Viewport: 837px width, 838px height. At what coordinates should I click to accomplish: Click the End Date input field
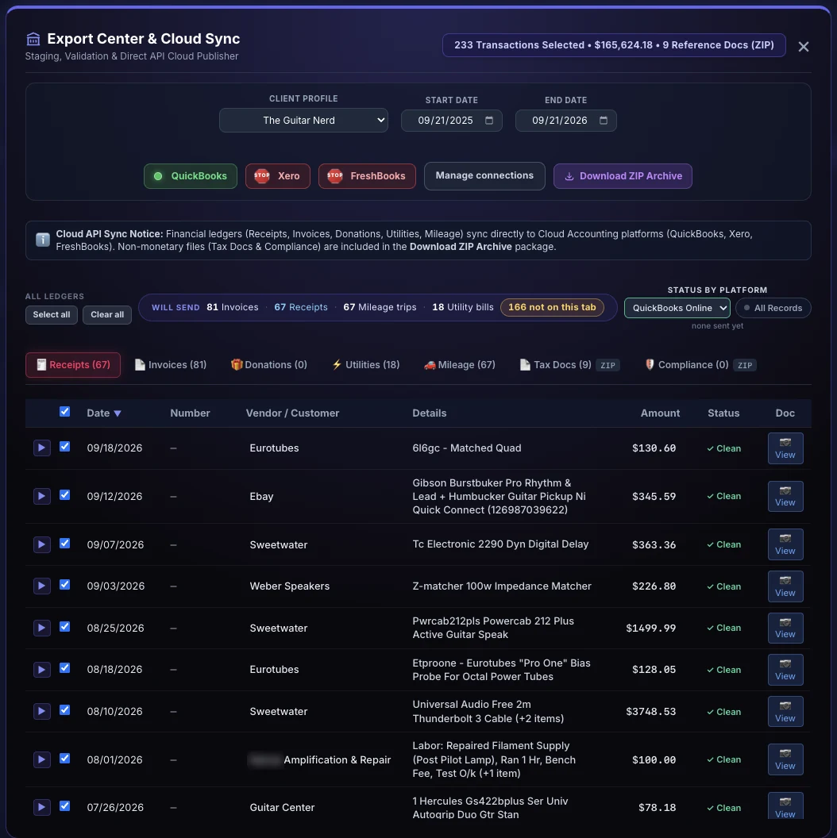(566, 121)
